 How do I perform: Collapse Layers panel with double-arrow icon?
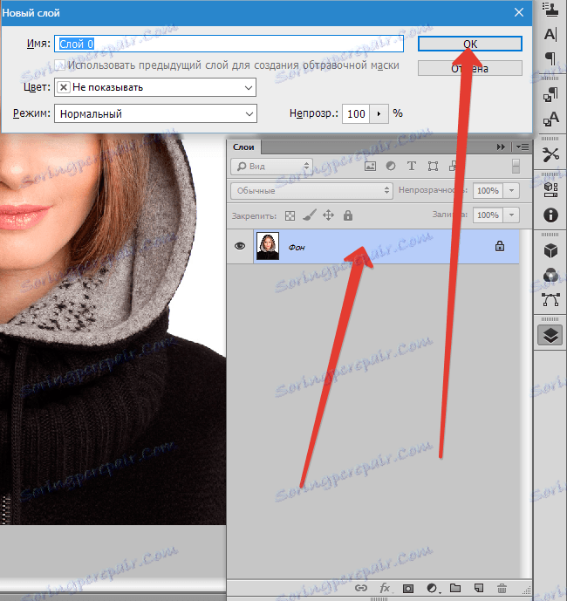tap(501, 147)
